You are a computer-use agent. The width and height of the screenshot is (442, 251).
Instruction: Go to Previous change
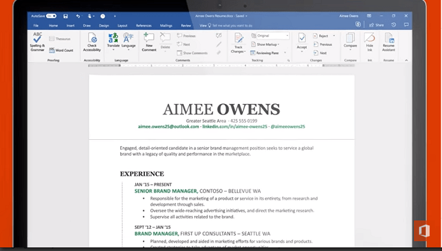tap(323, 44)
